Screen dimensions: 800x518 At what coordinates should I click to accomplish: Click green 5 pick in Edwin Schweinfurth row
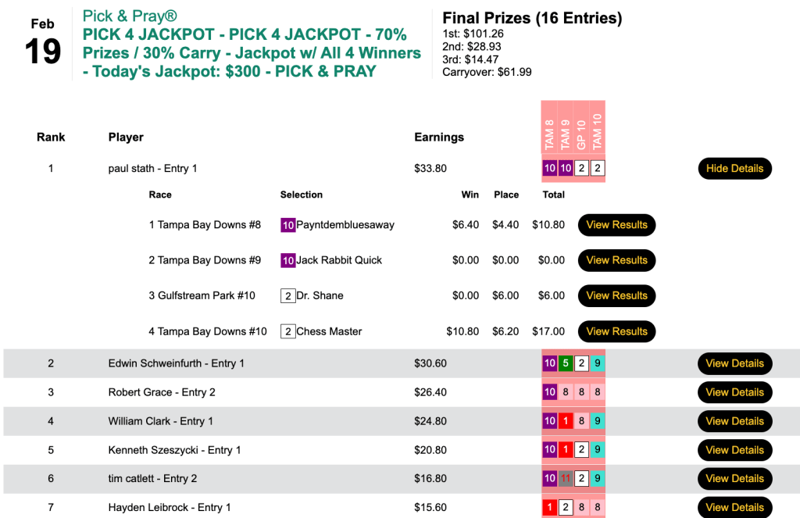click(x=566, y=363)
